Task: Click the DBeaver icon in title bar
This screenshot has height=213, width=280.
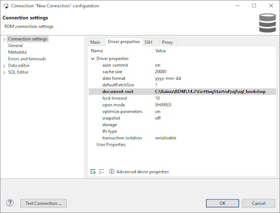Action: 6,6
